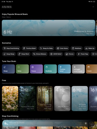
Task: Tap the circular button on the now-playing bar
Action: (x=86, y=123)
